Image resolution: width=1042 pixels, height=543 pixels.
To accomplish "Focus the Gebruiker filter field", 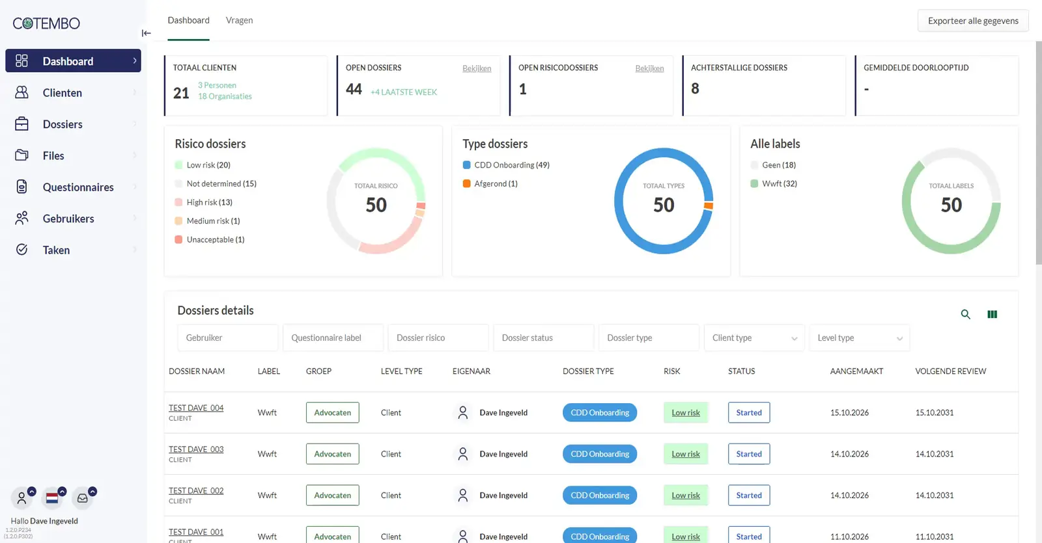I will coord(228,338).
